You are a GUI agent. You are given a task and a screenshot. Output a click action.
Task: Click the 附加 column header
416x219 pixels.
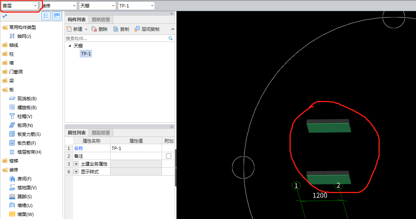click(x=169, y=141)
